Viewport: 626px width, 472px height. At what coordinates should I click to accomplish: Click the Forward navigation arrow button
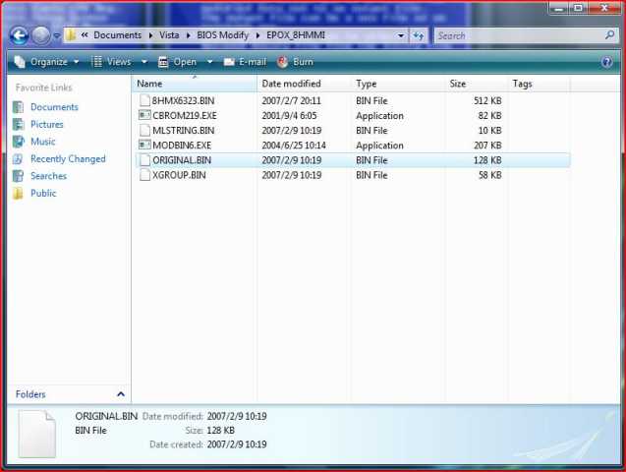(x=40, y=36)
